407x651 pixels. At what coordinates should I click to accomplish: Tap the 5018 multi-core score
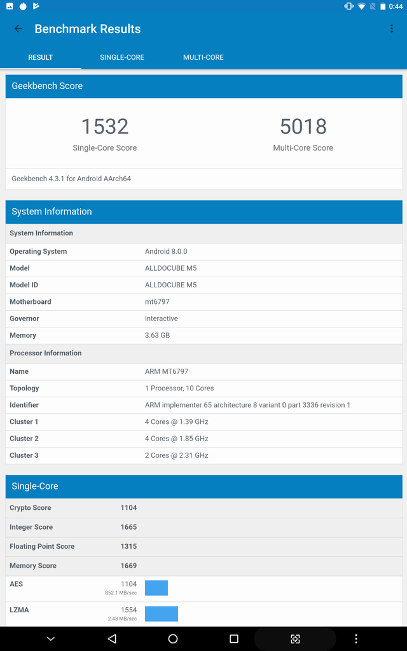coord(303,127)
